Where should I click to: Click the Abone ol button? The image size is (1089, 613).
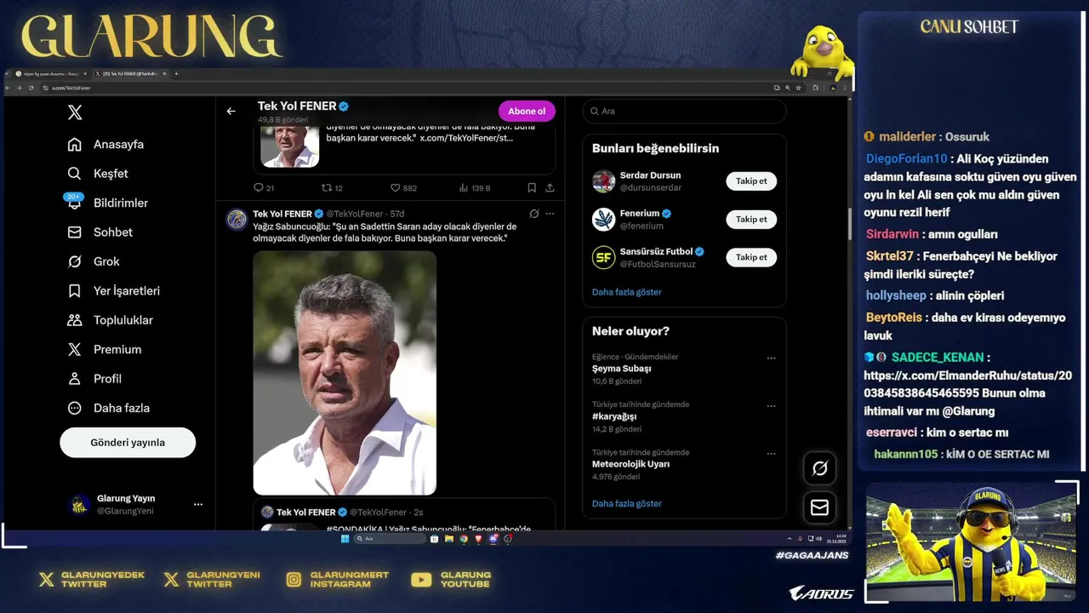[x=527, y=112]
